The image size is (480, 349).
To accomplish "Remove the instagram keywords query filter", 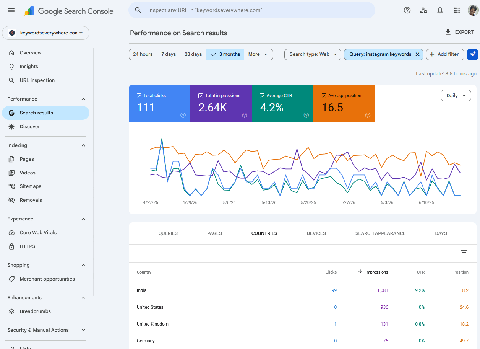I will pos(417,54).
